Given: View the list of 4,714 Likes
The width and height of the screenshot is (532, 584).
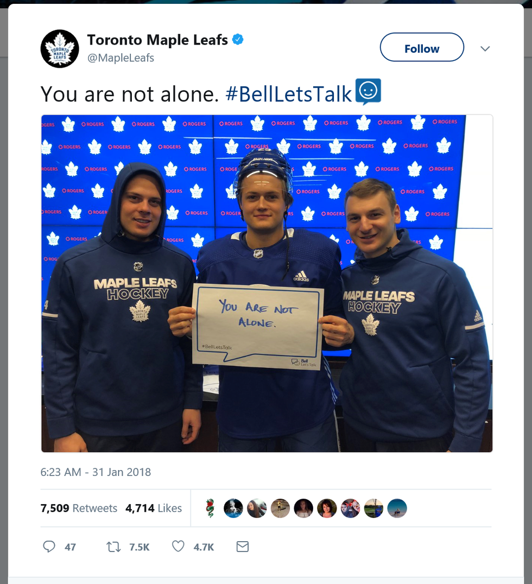Looking at the screenshot, I should point(154,508).
